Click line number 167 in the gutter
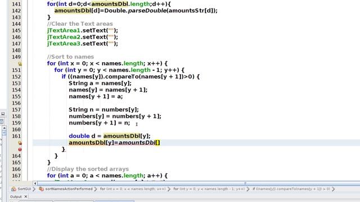Screen dimensions: 360x202 tap(16, 176)
